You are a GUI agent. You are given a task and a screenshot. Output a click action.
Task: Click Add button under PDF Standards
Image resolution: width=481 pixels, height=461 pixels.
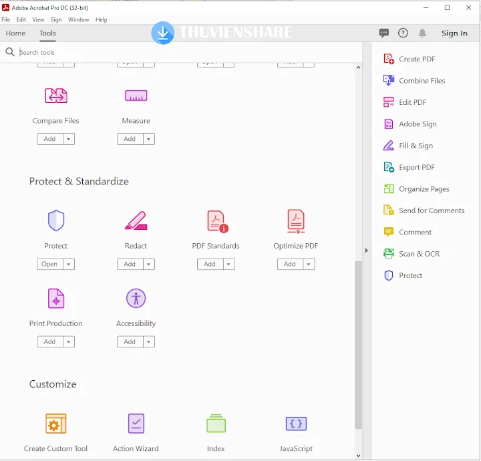click(x=210, y=264)
